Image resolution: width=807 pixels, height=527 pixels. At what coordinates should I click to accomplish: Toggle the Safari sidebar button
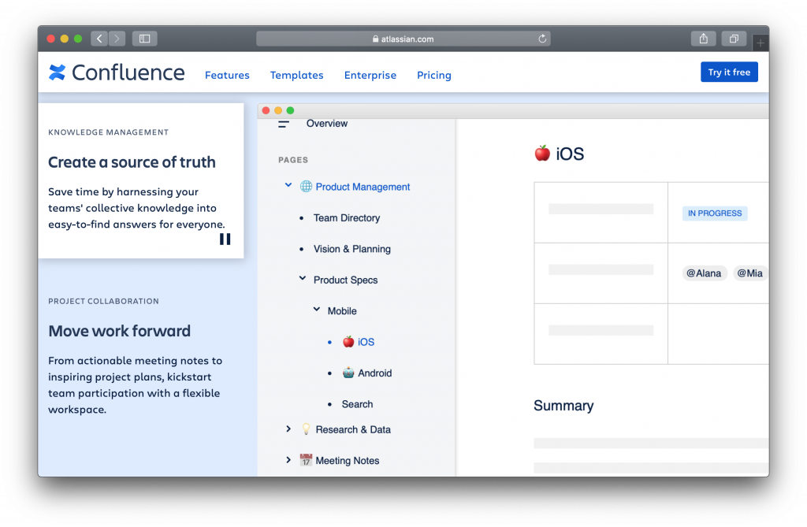pos(145,39)
